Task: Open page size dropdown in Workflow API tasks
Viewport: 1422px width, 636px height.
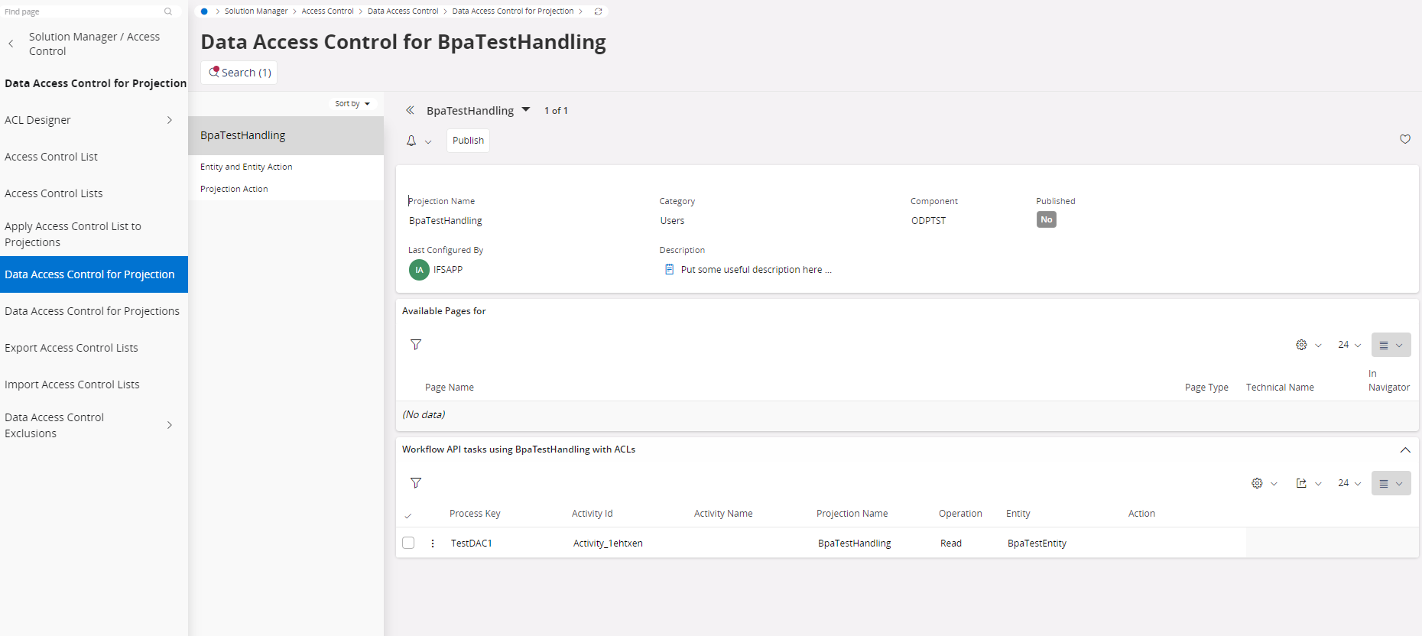Action: (1349, 483)
